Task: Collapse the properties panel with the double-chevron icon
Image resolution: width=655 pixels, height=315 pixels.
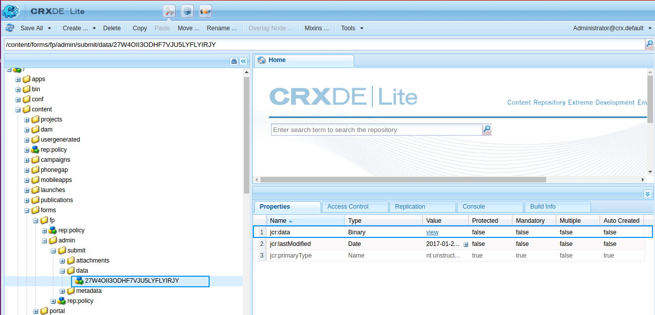Action: click(648, 194)
